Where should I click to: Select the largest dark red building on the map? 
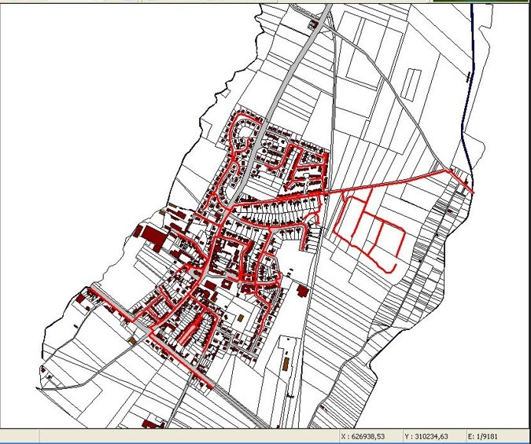tap(154, 236)
